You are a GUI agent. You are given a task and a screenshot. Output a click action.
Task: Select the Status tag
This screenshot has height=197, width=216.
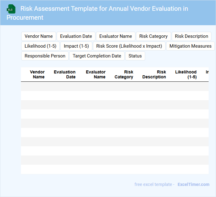point(135,56)
